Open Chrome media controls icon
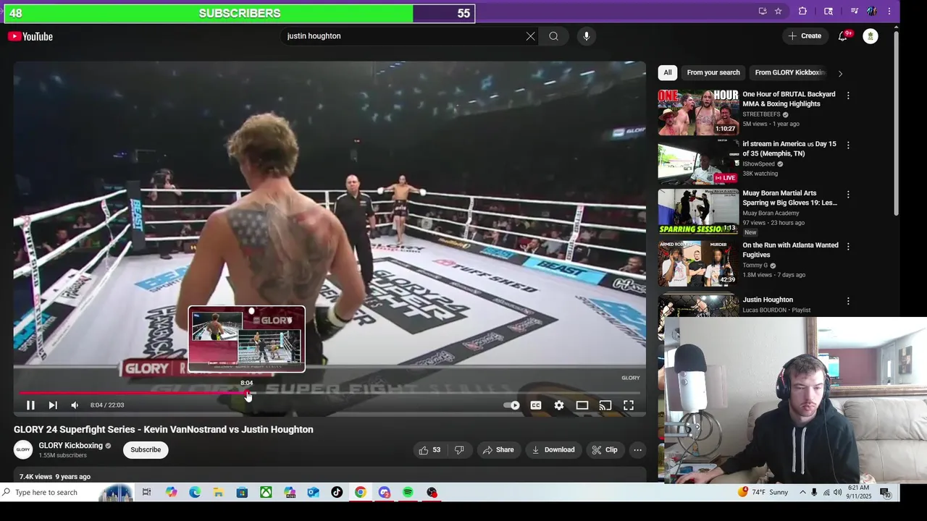 click(x=855, y=11)
